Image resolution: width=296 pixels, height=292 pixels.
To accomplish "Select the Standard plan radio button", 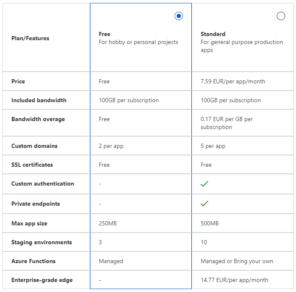I will (x=281, y=16).
